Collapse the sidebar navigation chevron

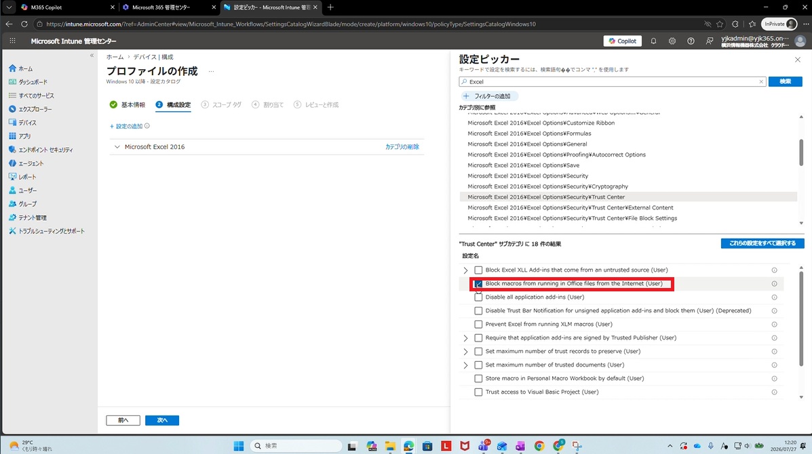(x=92, y=56)
